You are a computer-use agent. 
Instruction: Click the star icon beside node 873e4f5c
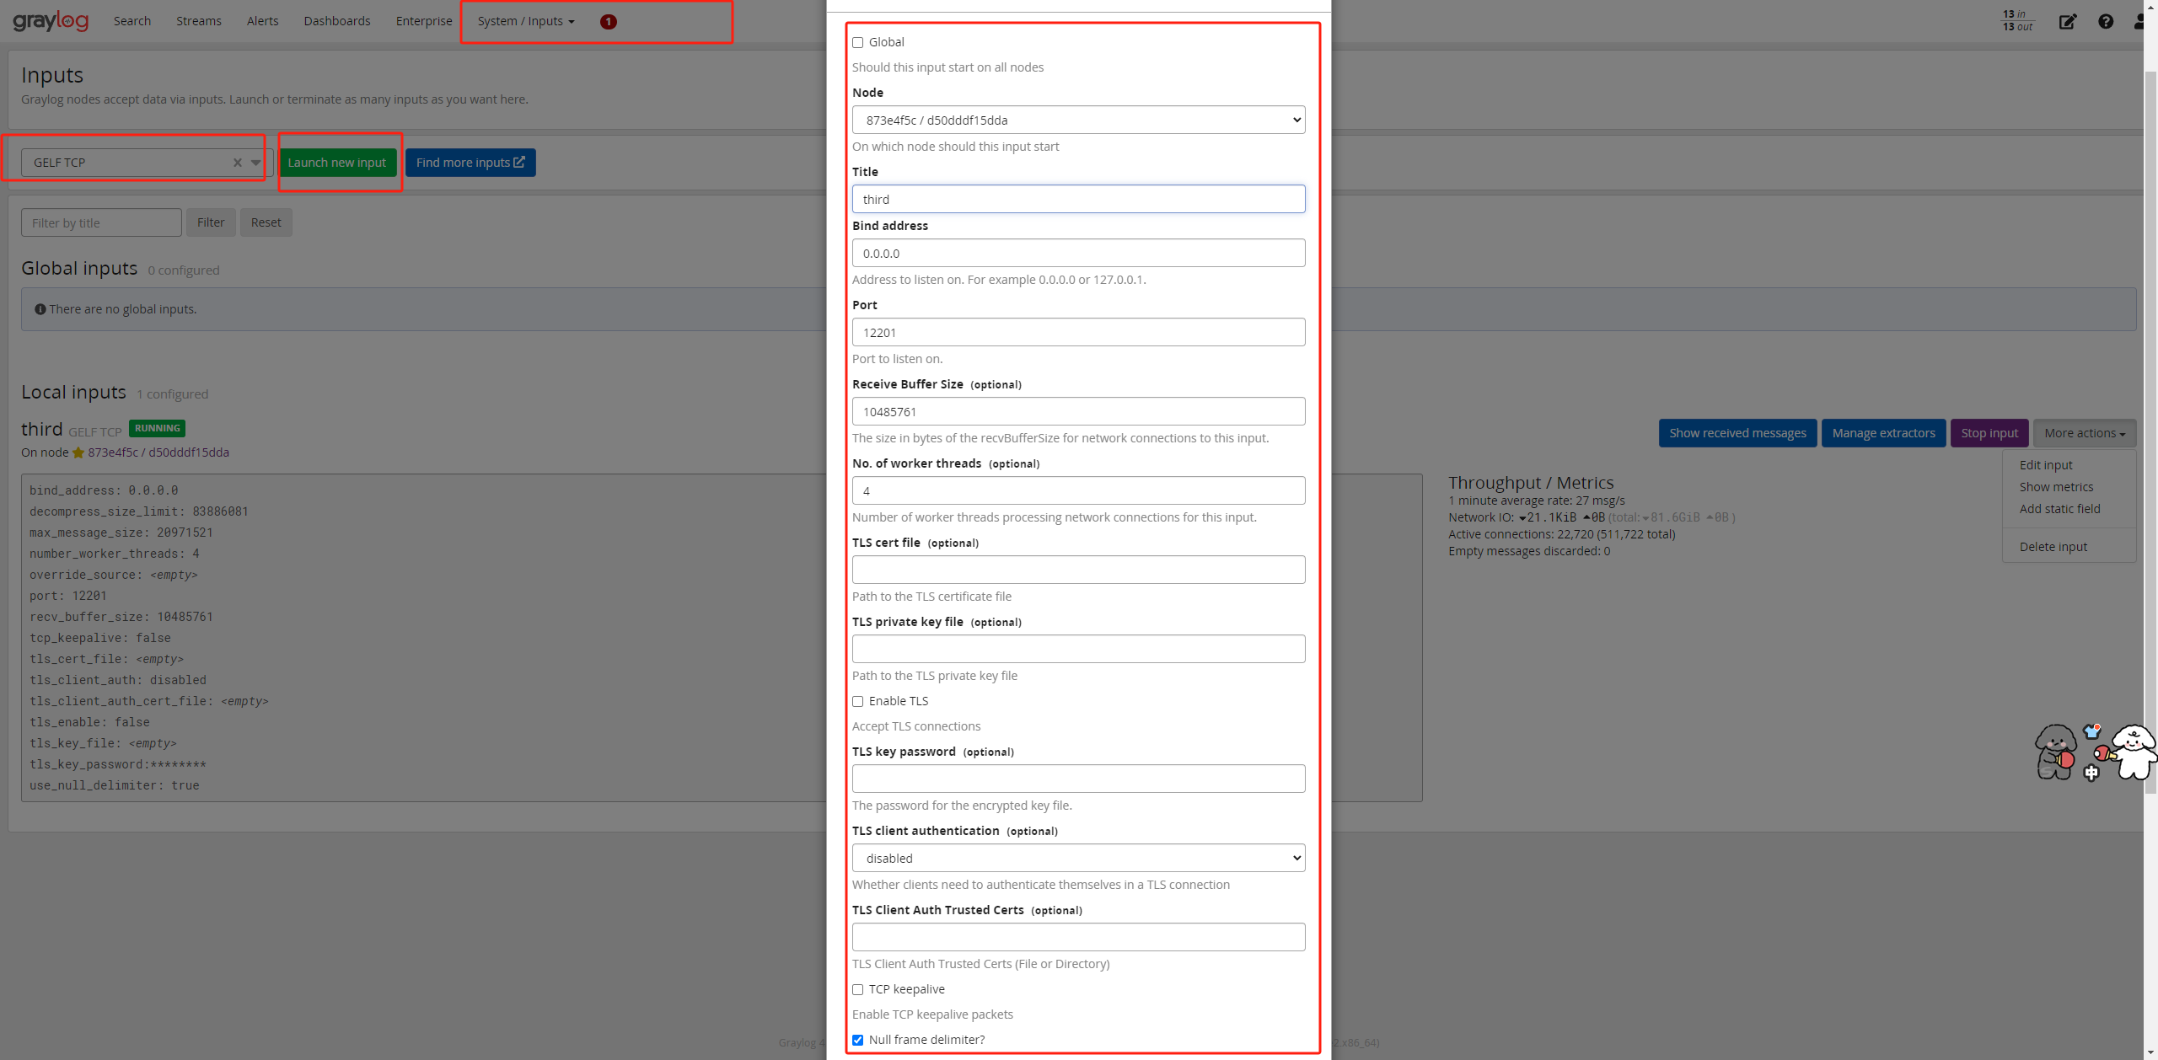point(78,452)
